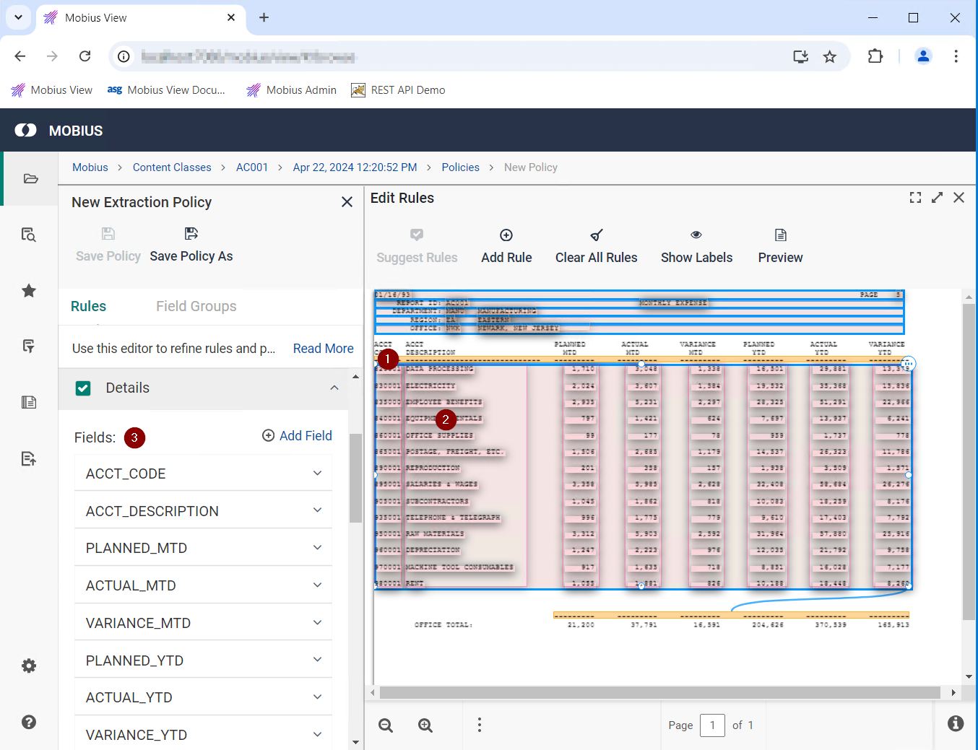Click the Add Rule icon
Viewport: 978px width, 750px height.
(x=506, y=235)
